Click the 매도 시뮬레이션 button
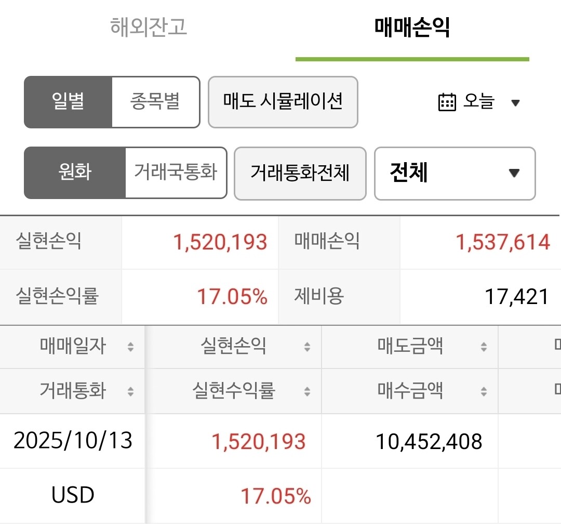 click(x=283, y=102)
